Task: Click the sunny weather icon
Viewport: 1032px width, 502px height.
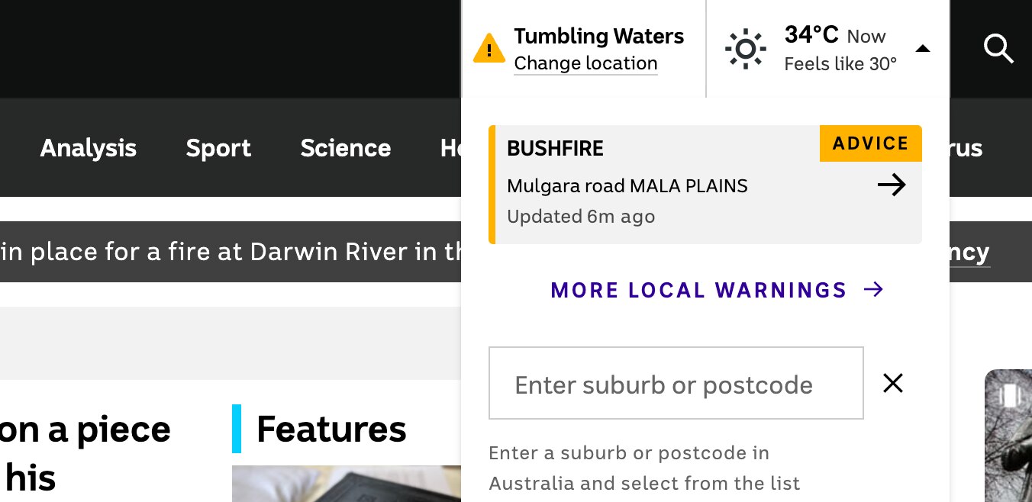Action: (x=745, y=50)
